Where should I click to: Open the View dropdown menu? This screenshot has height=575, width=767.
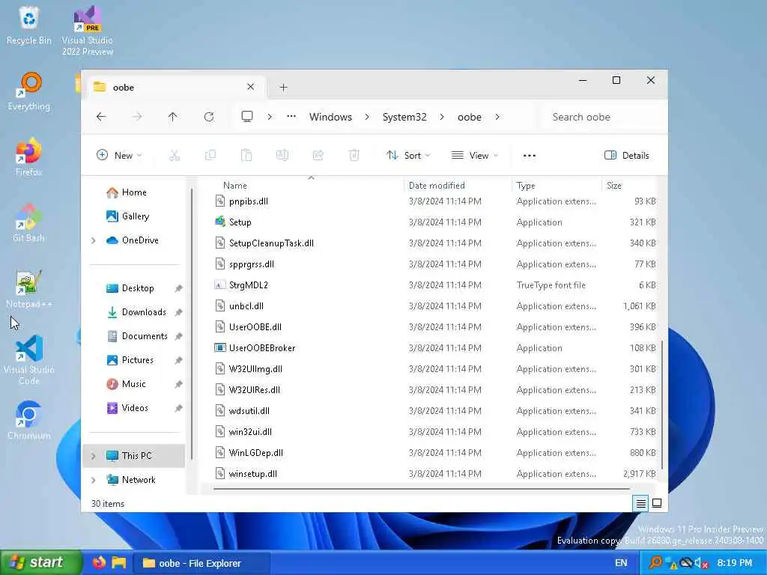[474, 156]
